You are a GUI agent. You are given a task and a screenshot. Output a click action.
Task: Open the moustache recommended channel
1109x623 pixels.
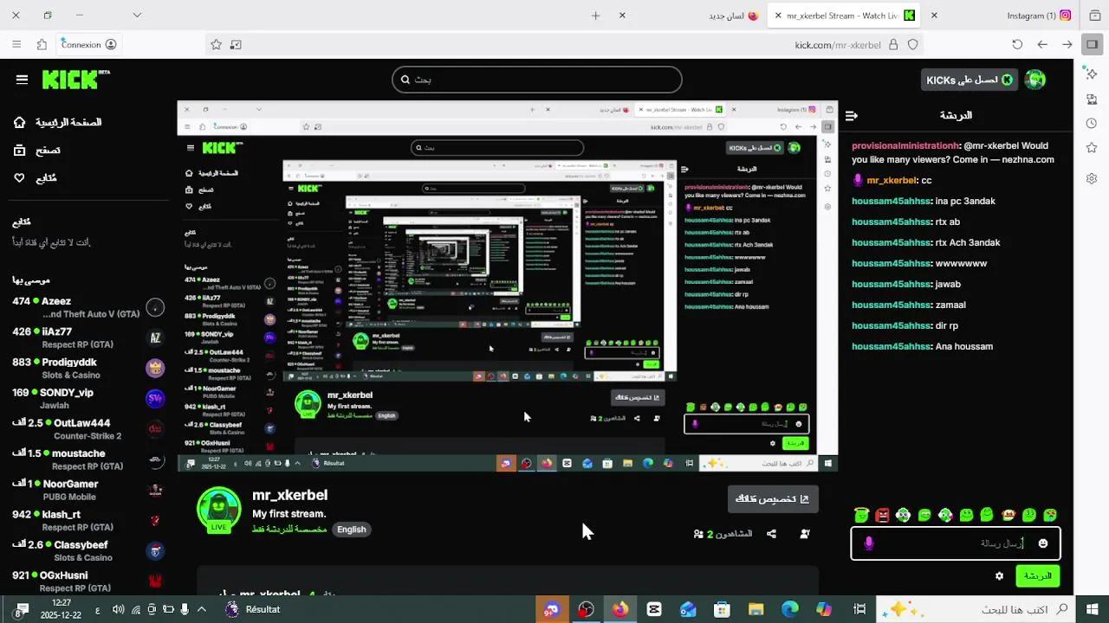[x=87, y=459]
